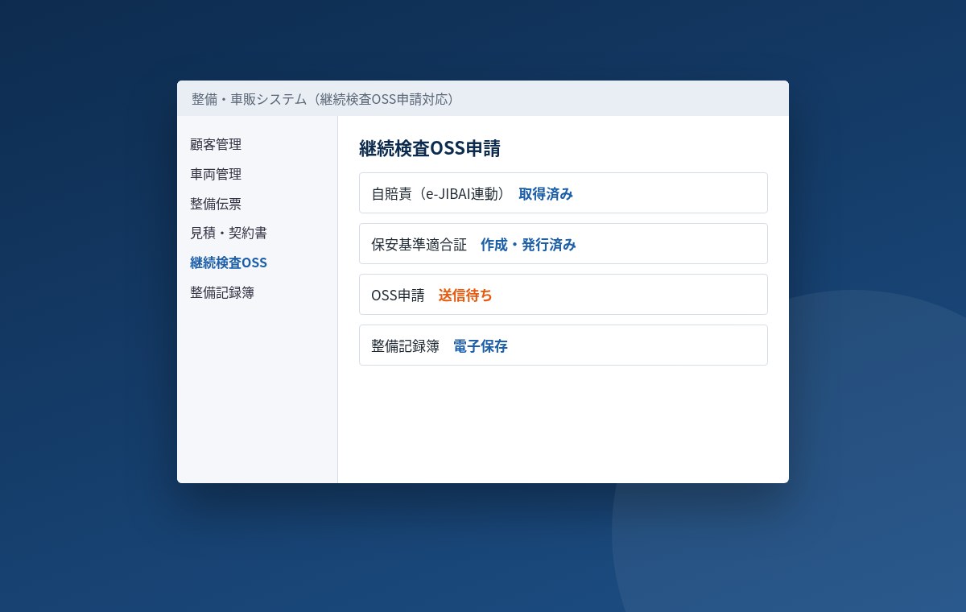Click the 継続検査OSS申請 heading
The width and height of the screenshot is (966, 612).
[x=430, y=149]
